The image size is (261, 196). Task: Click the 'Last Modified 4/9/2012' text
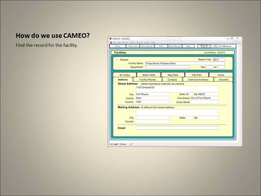(215, 53)
